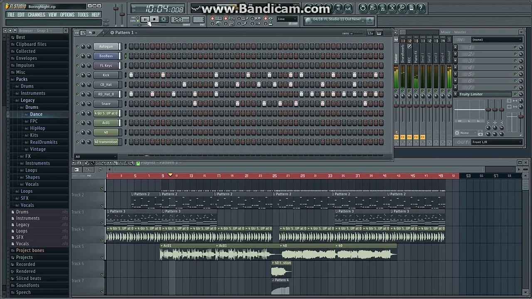The image size is (532, 299).
Task: Click the save-new-version icon in top toolbar
Action: tap(372, 8)
